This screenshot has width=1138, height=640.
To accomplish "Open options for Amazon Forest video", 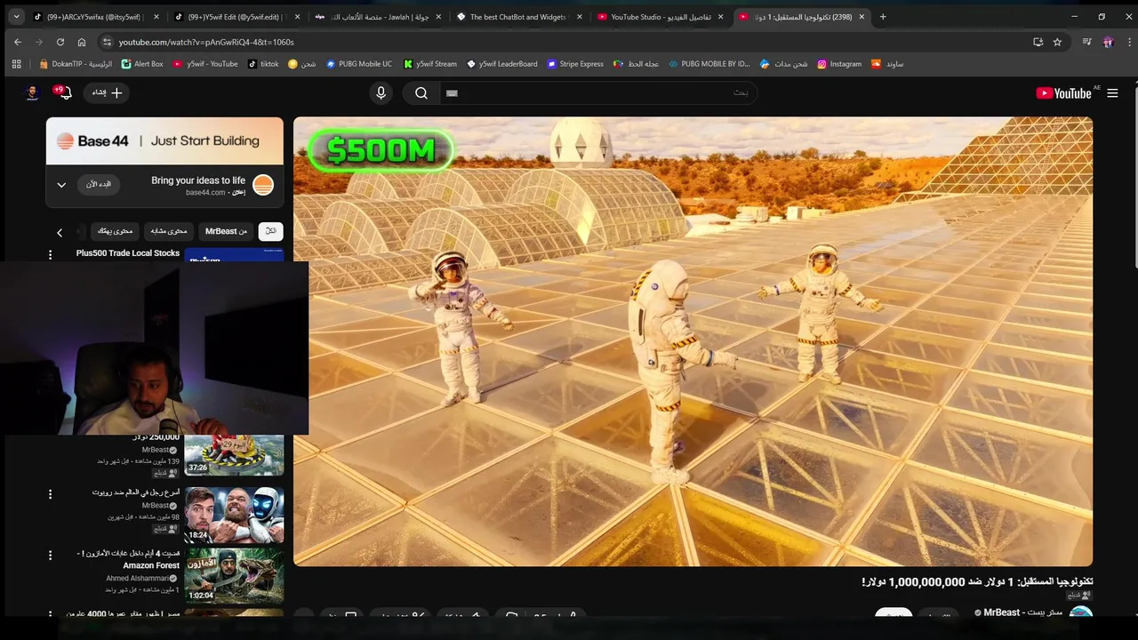I will pos(50,556).
